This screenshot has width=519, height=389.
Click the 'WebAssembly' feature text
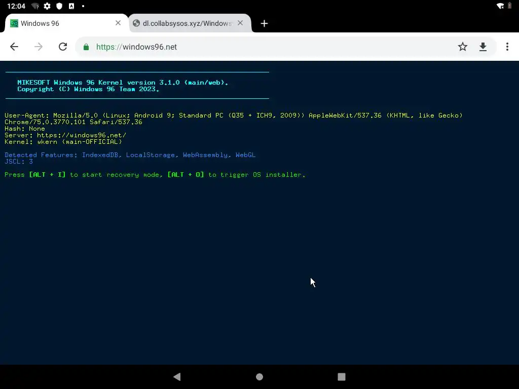(x=205, y=155)
